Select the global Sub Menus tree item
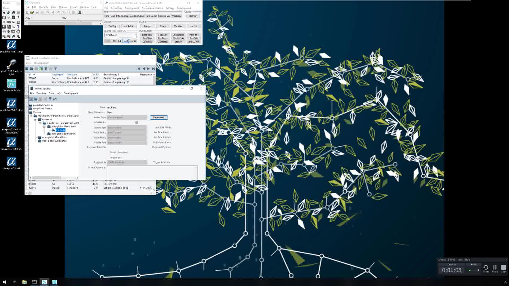The width and height of the screenshot is (509, 286). (42, 109)
